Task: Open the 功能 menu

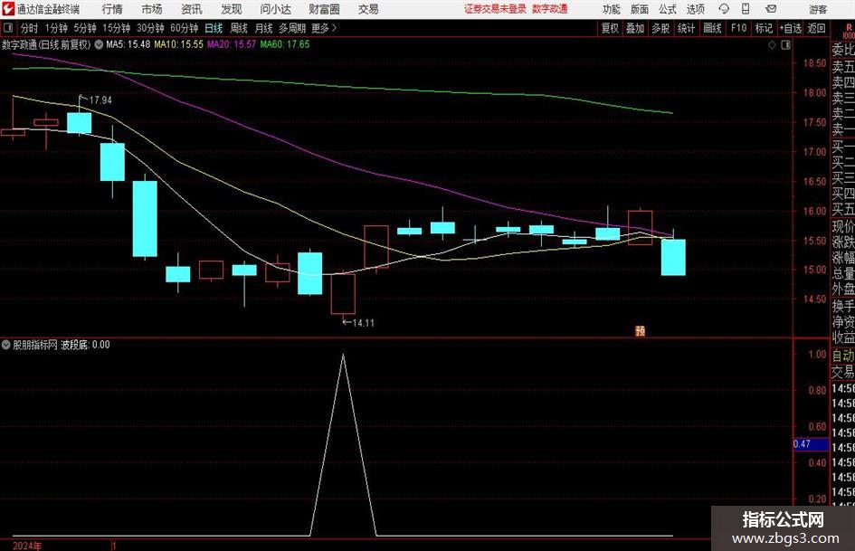Action: [x=612, y=9]
